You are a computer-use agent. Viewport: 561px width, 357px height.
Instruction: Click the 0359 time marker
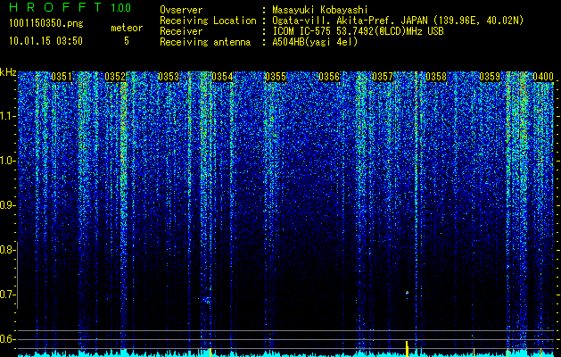pos(490,77)
